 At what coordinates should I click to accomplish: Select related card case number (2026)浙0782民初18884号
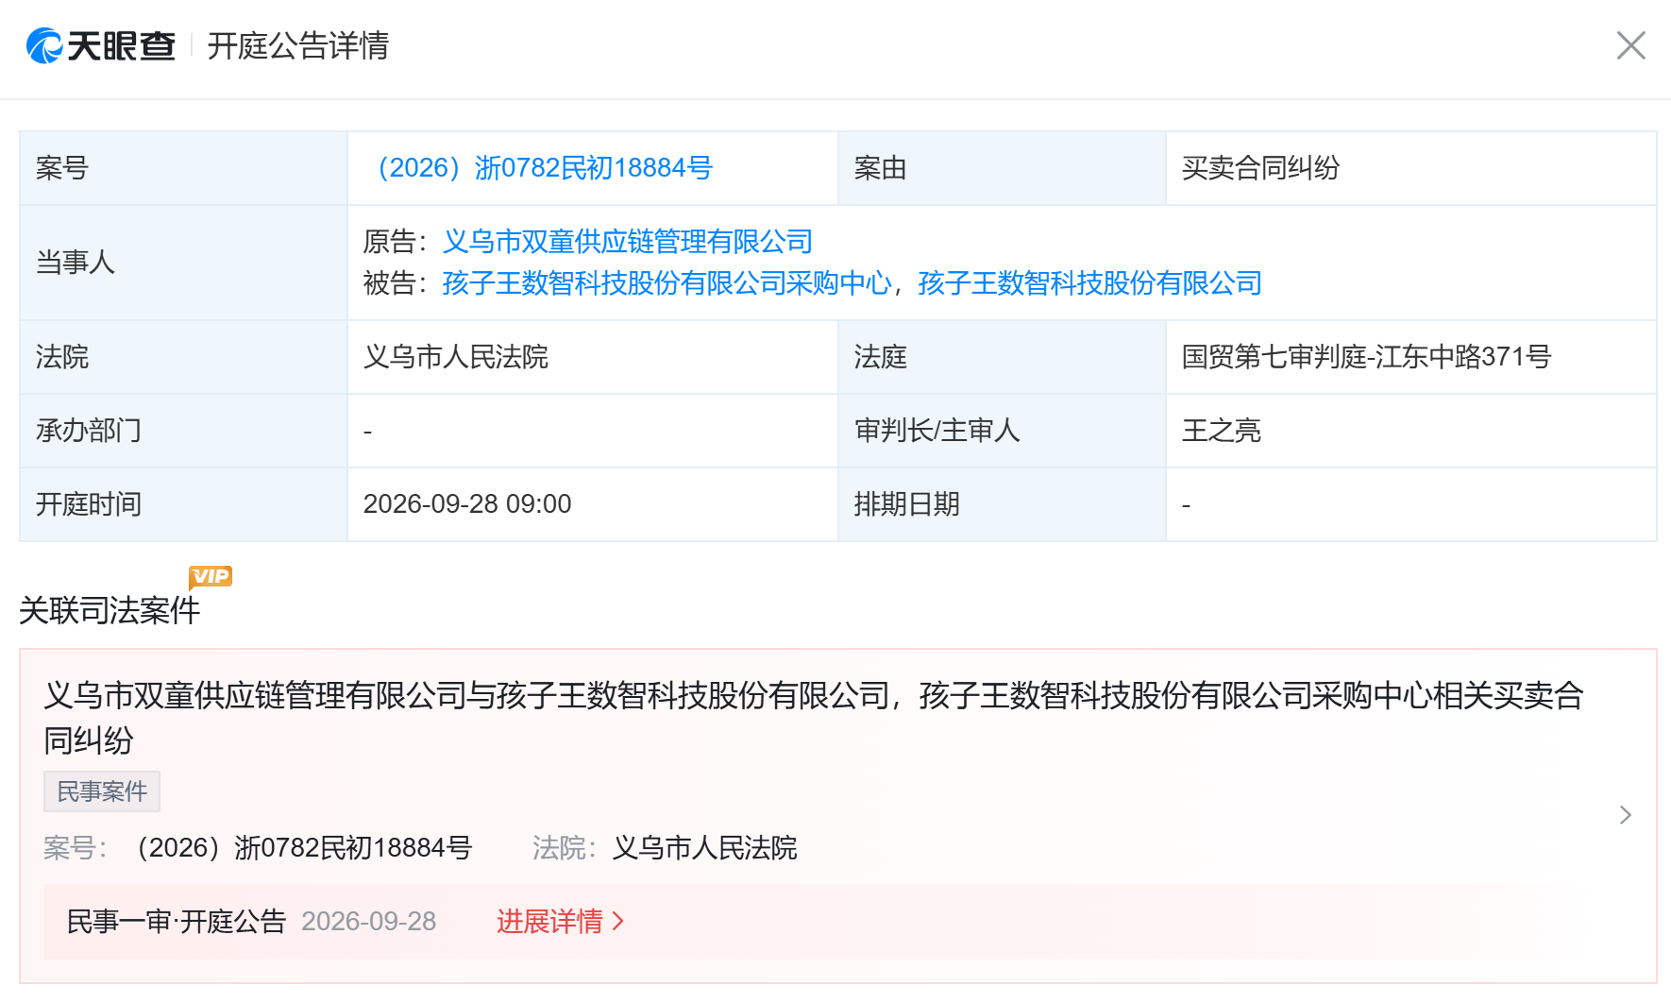304,847
